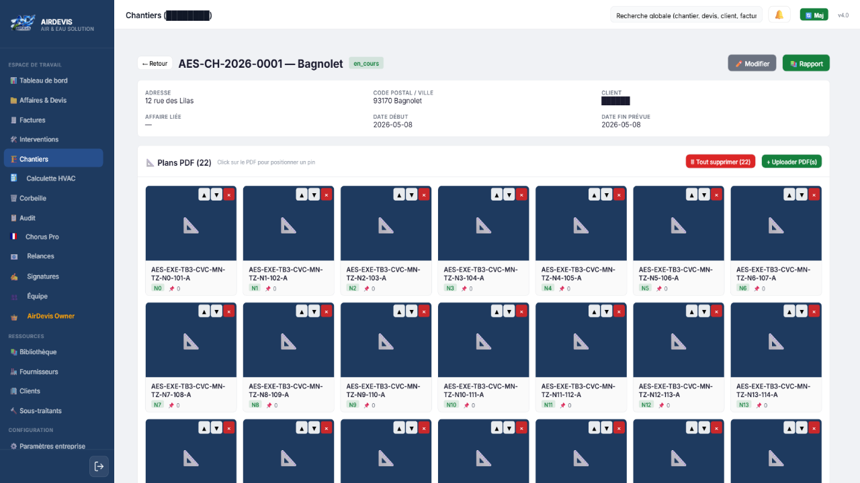This screenshot has height=483, width=860.
Task: Move plan N13-114-A up
Action: tap(789, 311)
